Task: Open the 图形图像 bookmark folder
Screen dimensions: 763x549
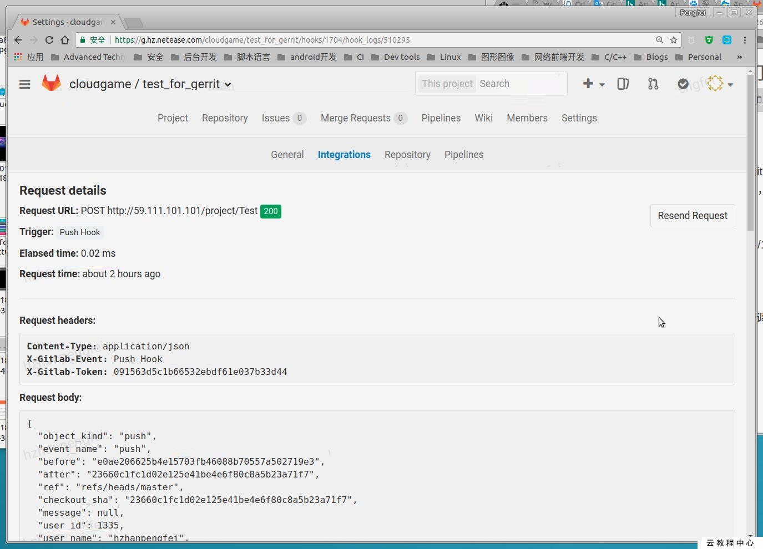Action: coord(491,57)
